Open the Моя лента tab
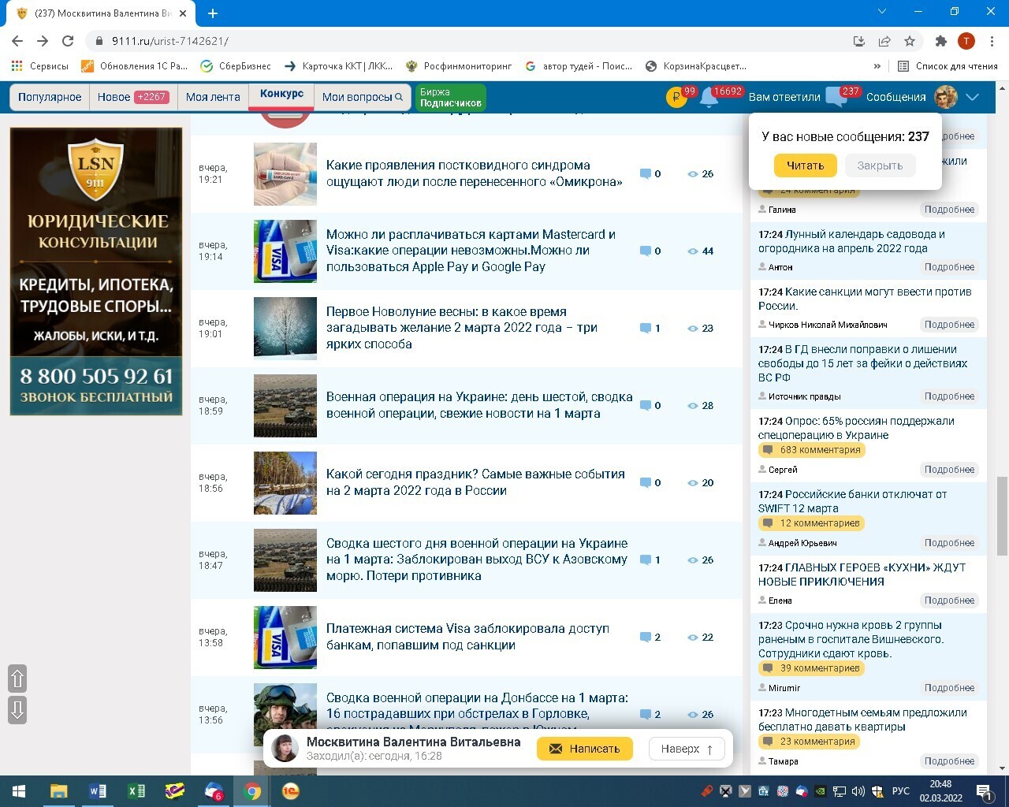Image resolution: width=1009 pixels, height=807 pixels. (213, 97)
